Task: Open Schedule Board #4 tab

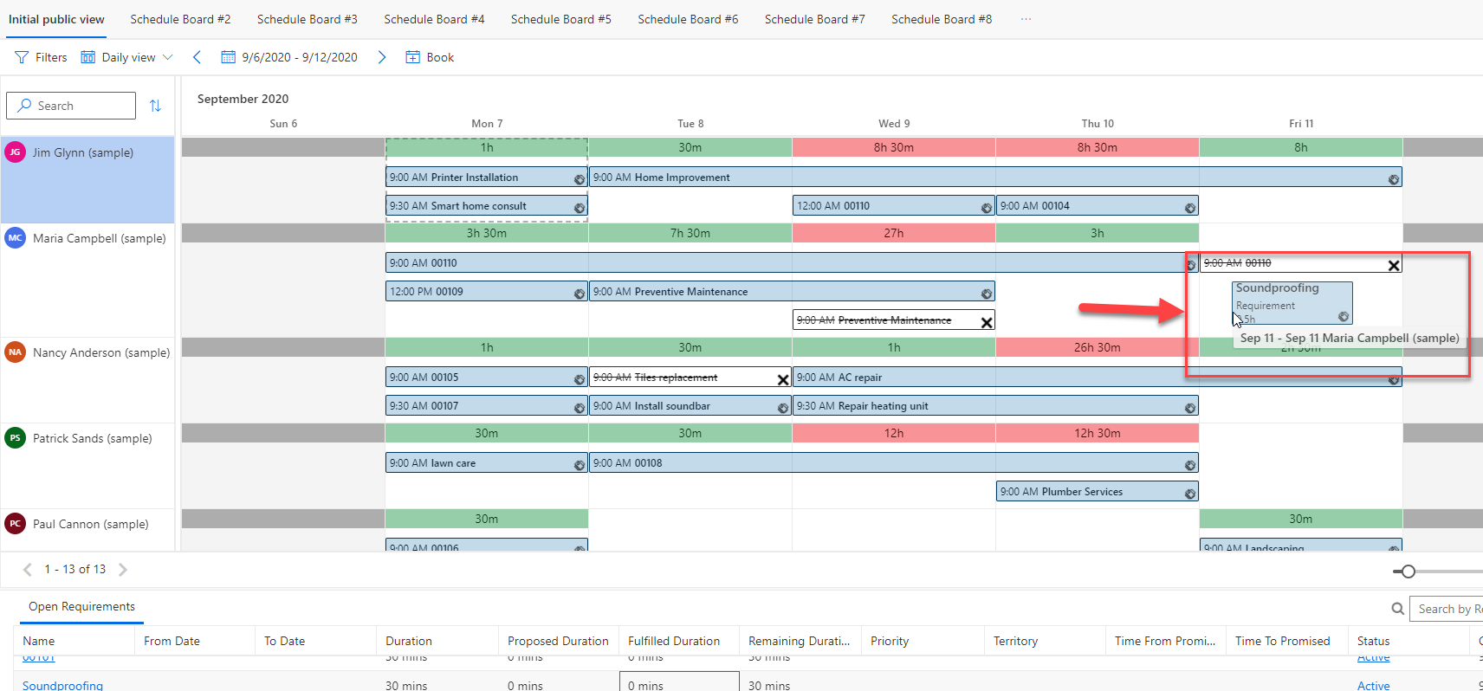Action: (x=434, y=19)
